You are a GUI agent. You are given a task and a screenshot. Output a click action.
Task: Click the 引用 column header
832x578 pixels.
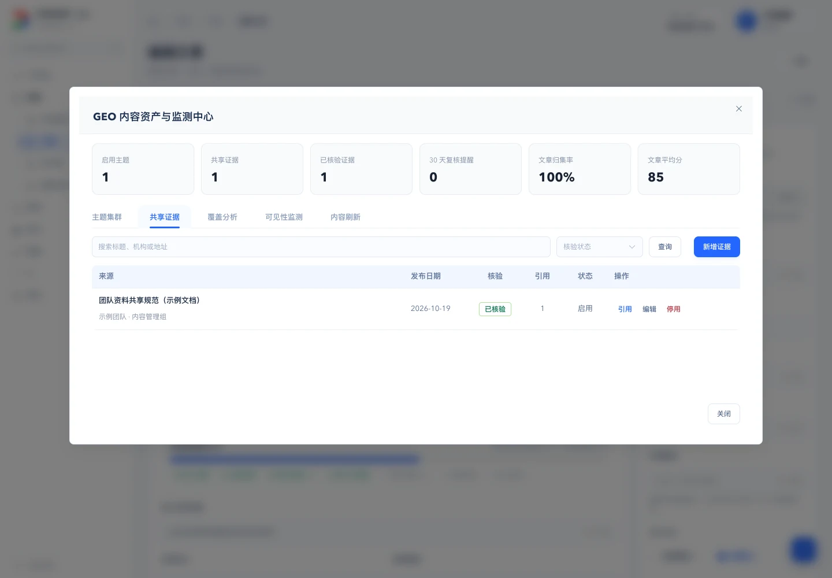click(x=543, y=276)
